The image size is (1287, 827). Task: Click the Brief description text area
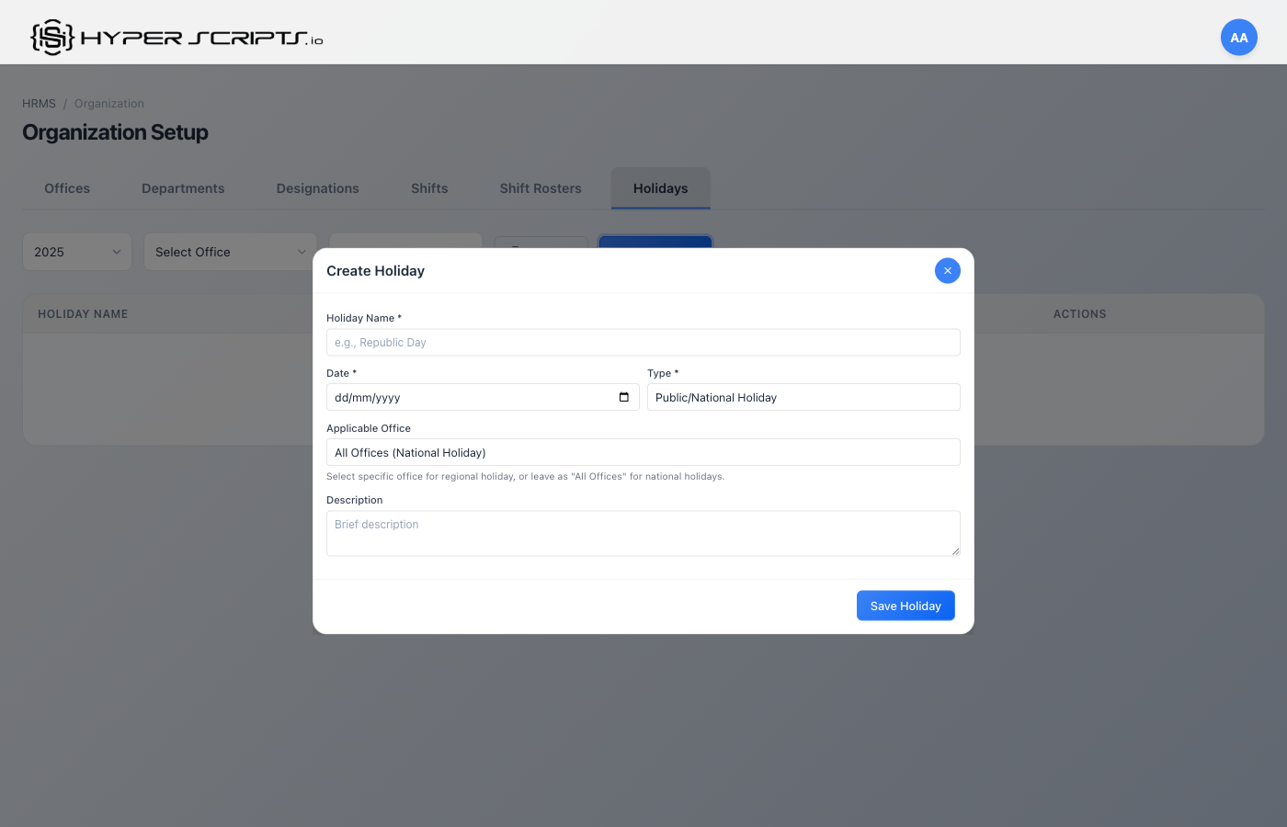pos(643,533)
